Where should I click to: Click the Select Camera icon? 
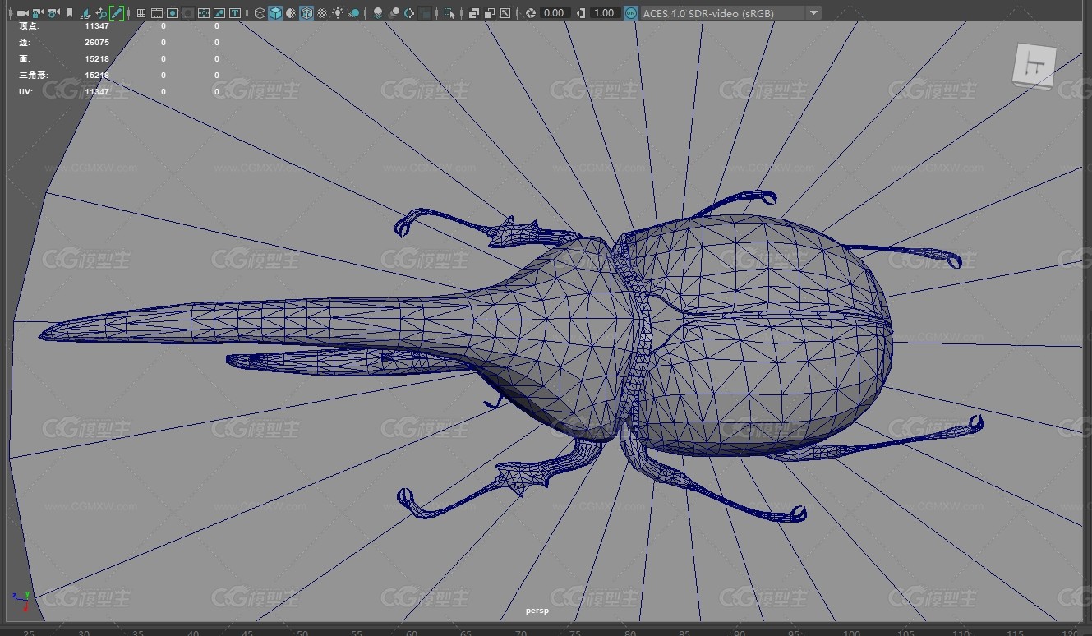pos(22,13)
